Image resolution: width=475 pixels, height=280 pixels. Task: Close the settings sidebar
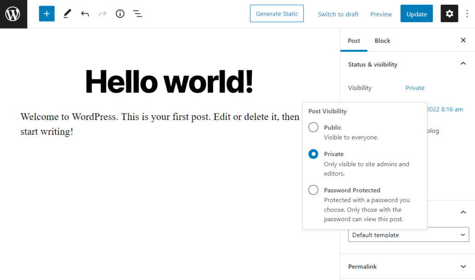[463, 40]
